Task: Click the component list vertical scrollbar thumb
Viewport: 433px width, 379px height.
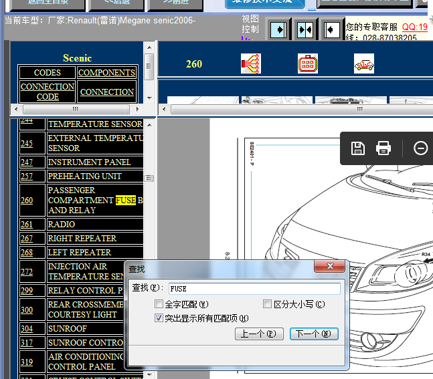Action: point(149,178)
